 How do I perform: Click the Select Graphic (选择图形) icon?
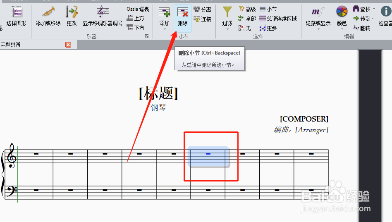coord(17,12)
